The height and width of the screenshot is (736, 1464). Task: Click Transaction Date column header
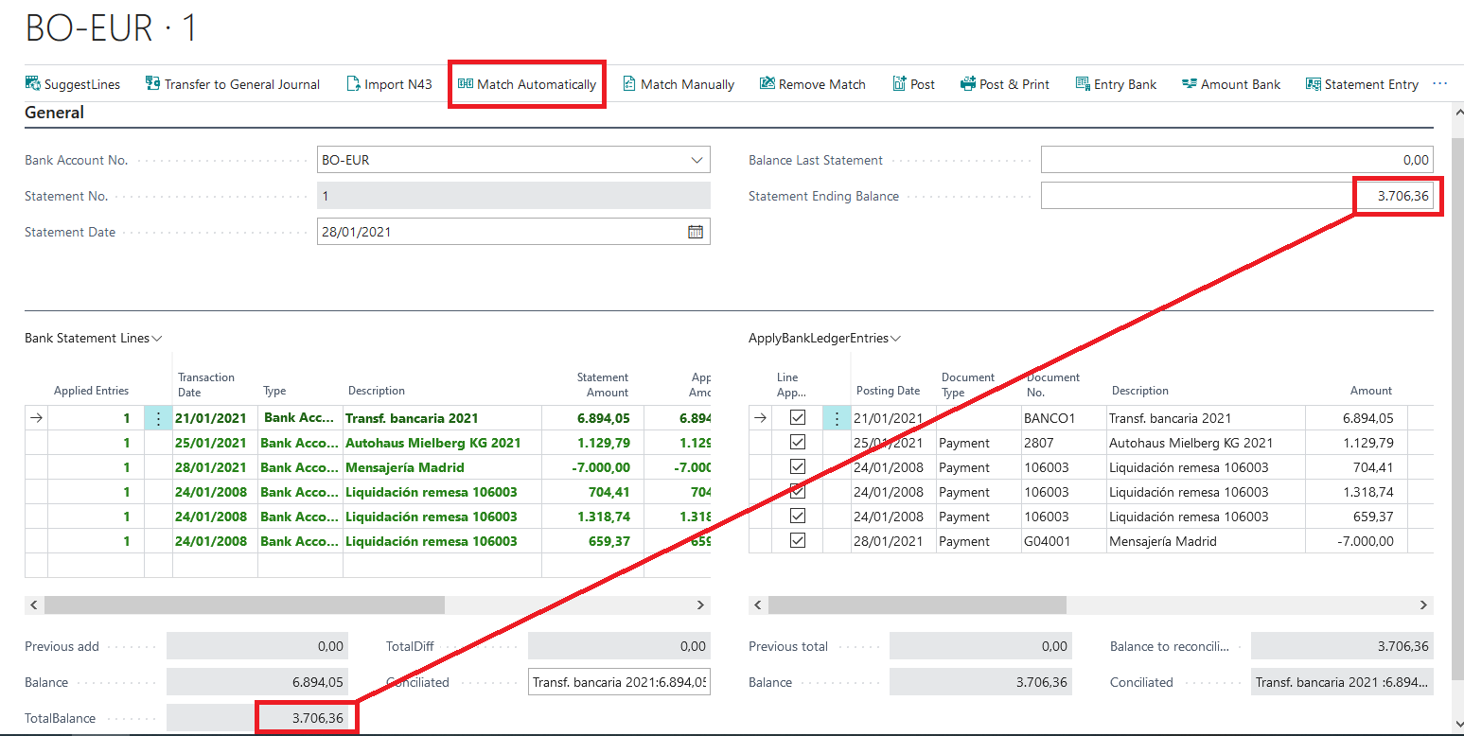coord(206,383)
